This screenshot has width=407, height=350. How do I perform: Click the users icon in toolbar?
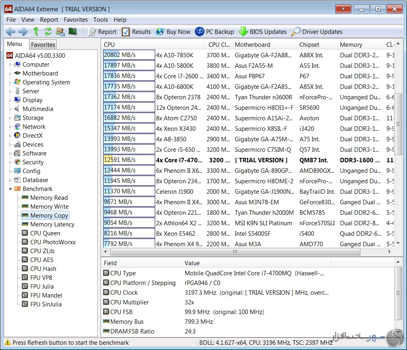pos(60,31)
